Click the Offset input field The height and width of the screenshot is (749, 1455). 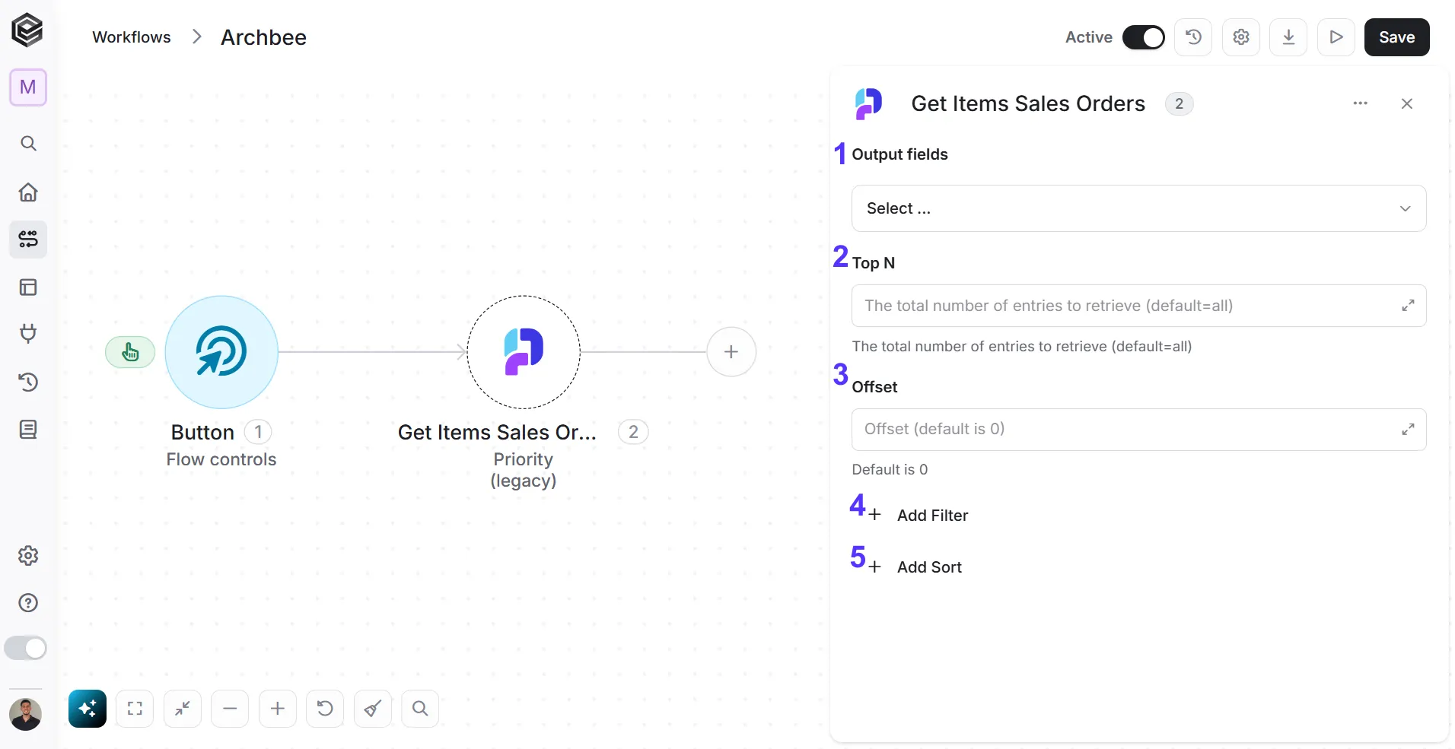click(x=1126, y=430)
